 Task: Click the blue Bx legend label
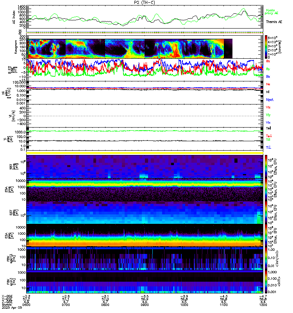click(x=268, y=76)
